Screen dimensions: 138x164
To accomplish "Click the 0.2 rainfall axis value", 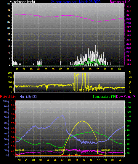I will [12, 146].
